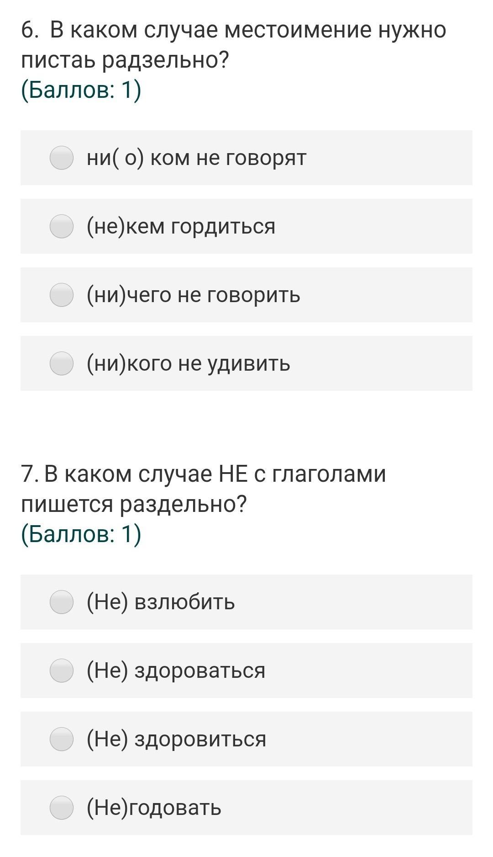This screenshot has height=857, width=493.
Task: Select radio button next to '(не)кем гордиться'
Action: (62, 226)
